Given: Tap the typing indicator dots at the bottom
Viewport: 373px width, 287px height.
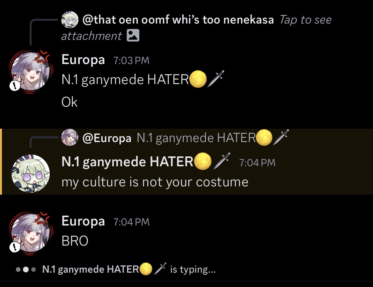Looking at the screenshot, I should [25, 269].
